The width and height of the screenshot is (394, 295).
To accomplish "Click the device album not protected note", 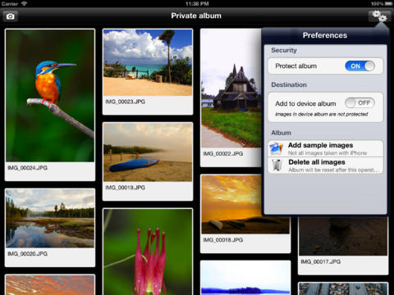I will click(322, 114).
